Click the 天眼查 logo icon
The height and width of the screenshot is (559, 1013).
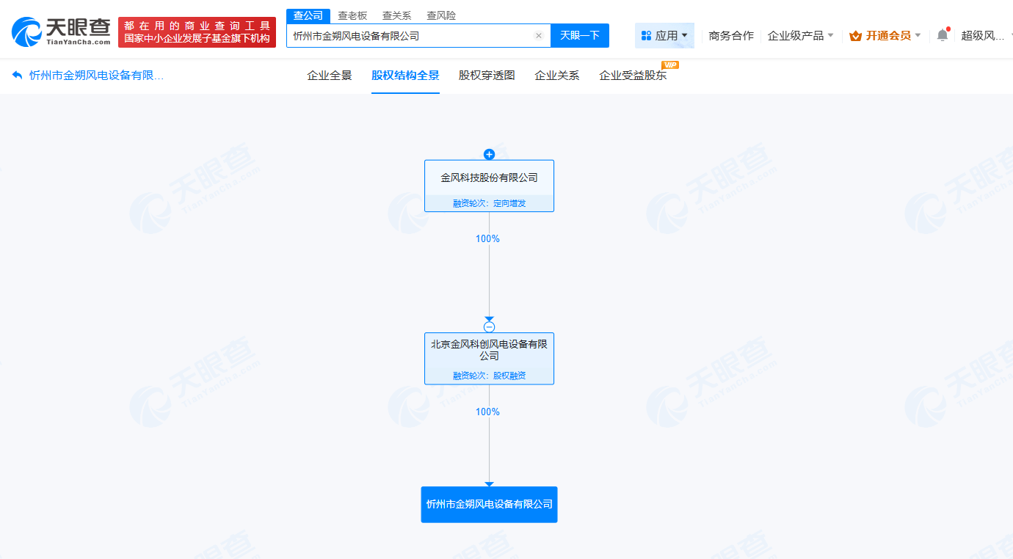(x=26, y=31)
